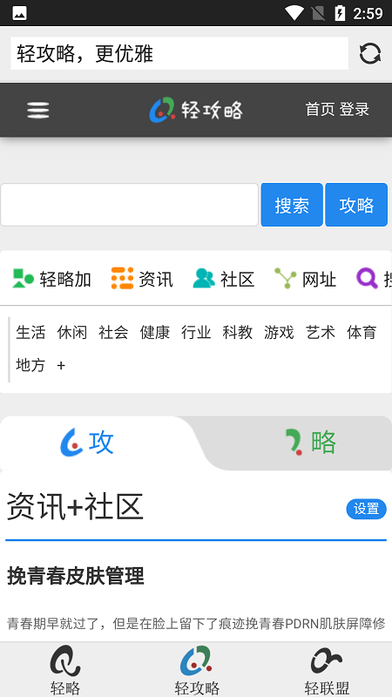This screenshot has height=697, width=392.
Task: Open the 首页 link in header
Action: pos(320,110)
